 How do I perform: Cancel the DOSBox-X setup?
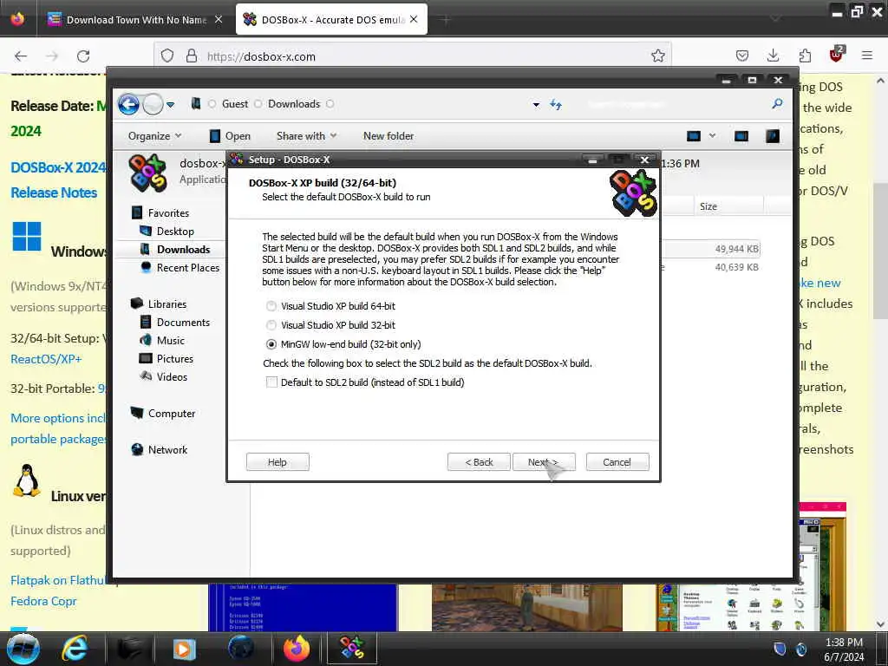(617, 462)
